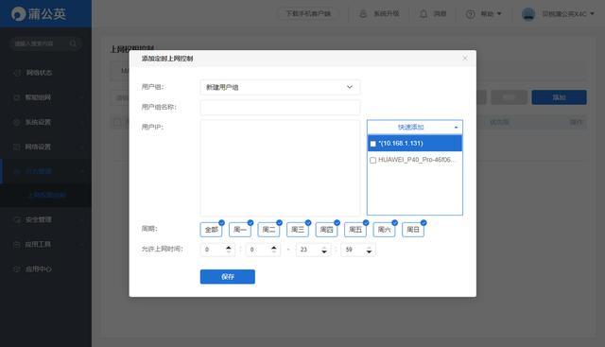The image size is (605, 347).
Task: Open the help icon menu
Action: click(x=471, y=14)
